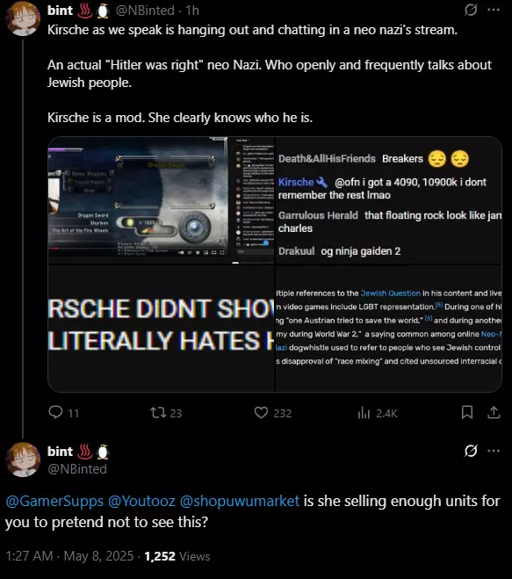Screen dimensions: 512x579
Task: Click the May 8, 2025 timestamp
Action: point(98,556)
